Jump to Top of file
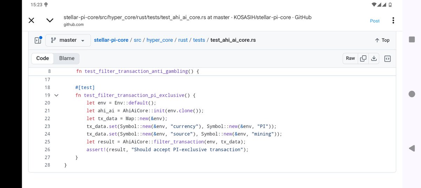The width and height of the screenshot is (421, 188). point(382,40)
